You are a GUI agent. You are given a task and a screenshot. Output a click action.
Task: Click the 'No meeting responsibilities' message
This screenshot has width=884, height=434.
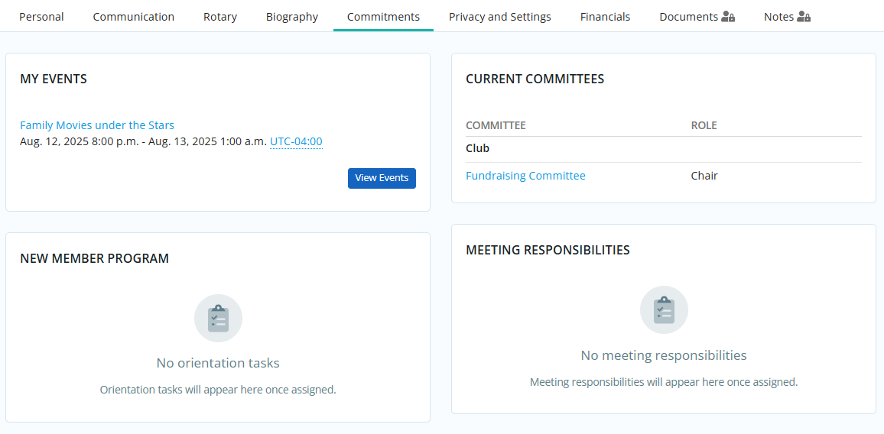[664, 355]
